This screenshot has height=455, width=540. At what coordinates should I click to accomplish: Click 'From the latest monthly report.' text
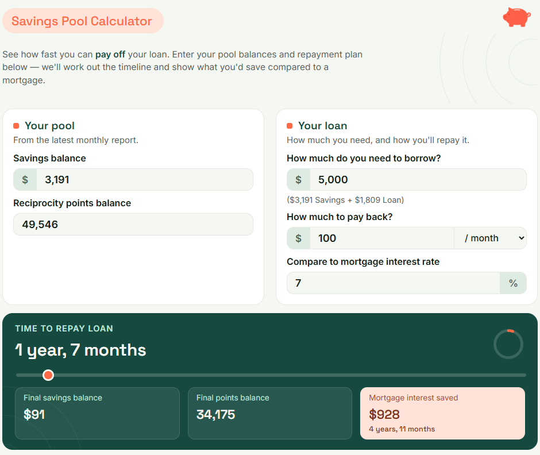click(76, 140)
